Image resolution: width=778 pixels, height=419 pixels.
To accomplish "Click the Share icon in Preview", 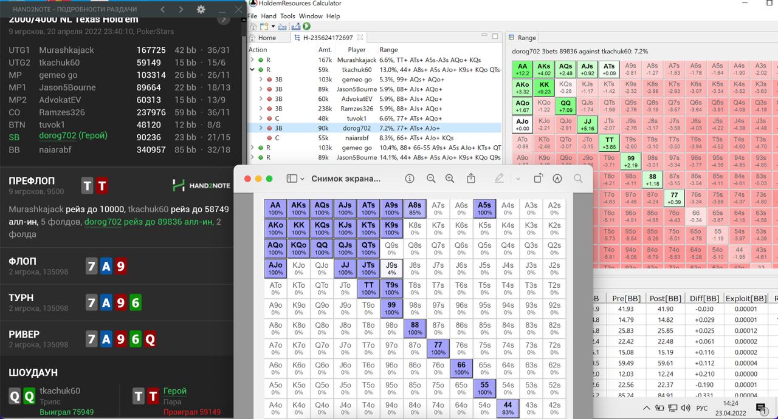I will pos(471,178).
